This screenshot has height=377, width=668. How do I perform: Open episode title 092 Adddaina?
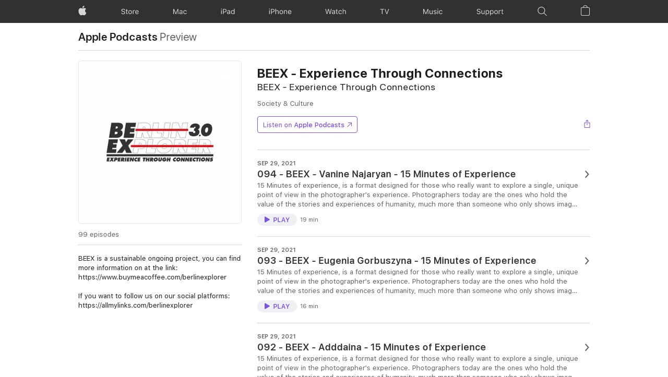pyautogui.click(x=372, y=347)
